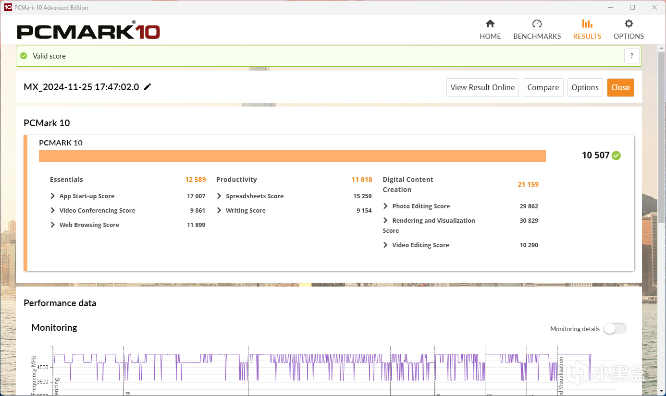This screenshot has width=666, height=396.
Task: Select the Results bar chart icon
Action: (587, 24)
